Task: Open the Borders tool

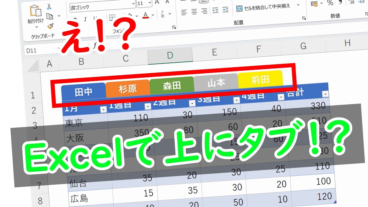Action: tap(112, 18)
